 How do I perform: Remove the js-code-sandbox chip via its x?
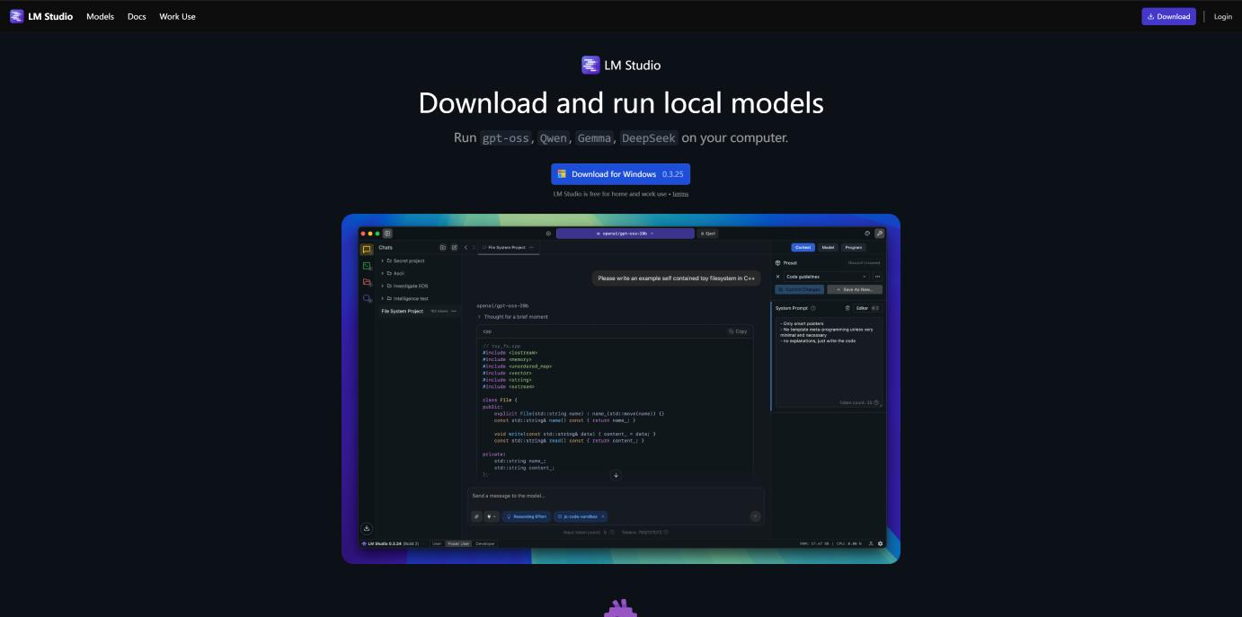tap(603, 516)
